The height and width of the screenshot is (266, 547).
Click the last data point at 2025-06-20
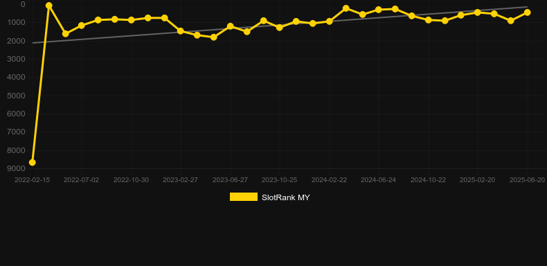pos(527,12)
